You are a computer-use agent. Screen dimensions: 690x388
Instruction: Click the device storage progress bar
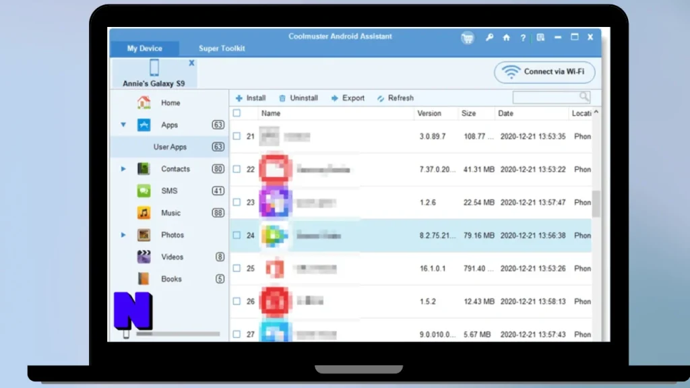pyautogui.click(x=178, y=334)
